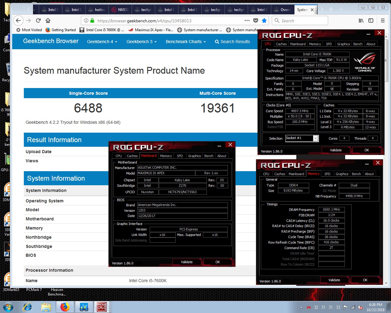
Task: Open the Maximus IX Apex bookmark
Action: pos(151,30)
